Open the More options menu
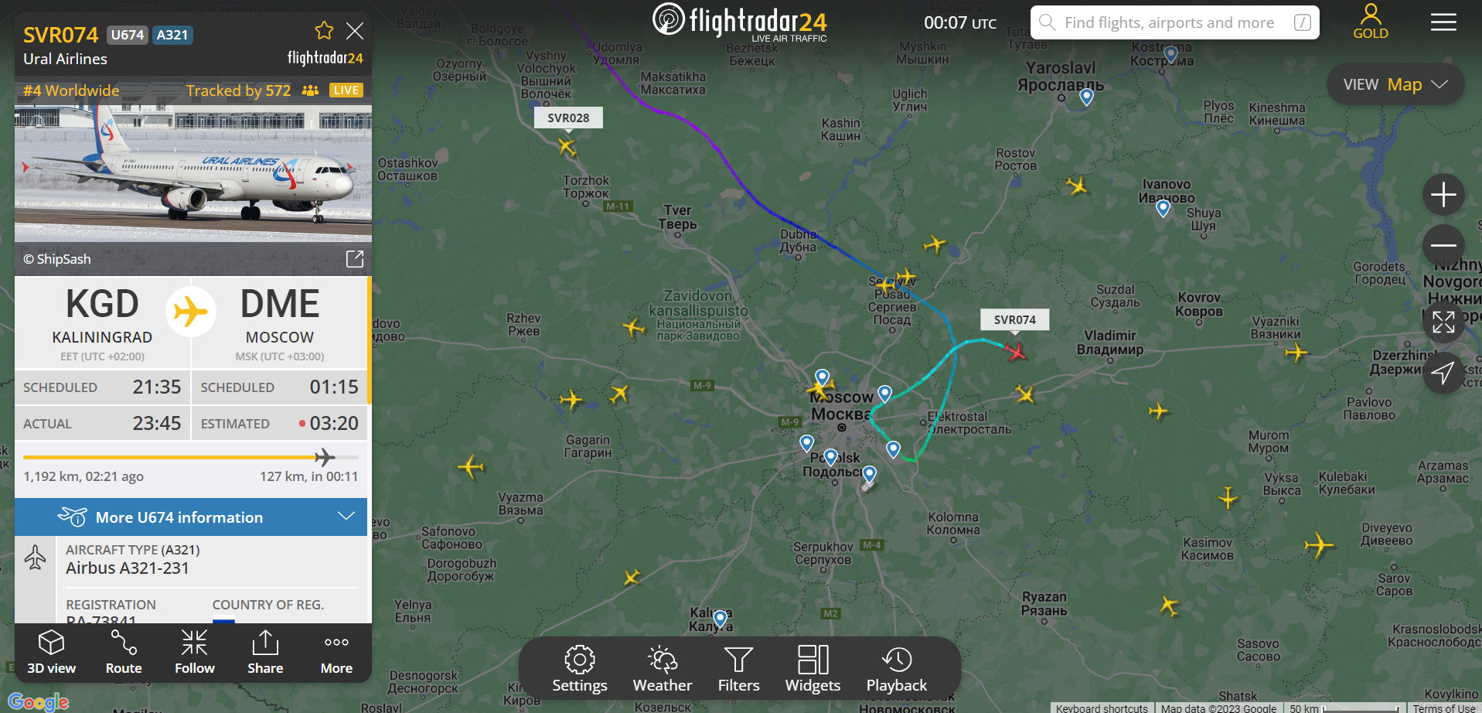 click(x=336, y=653)
